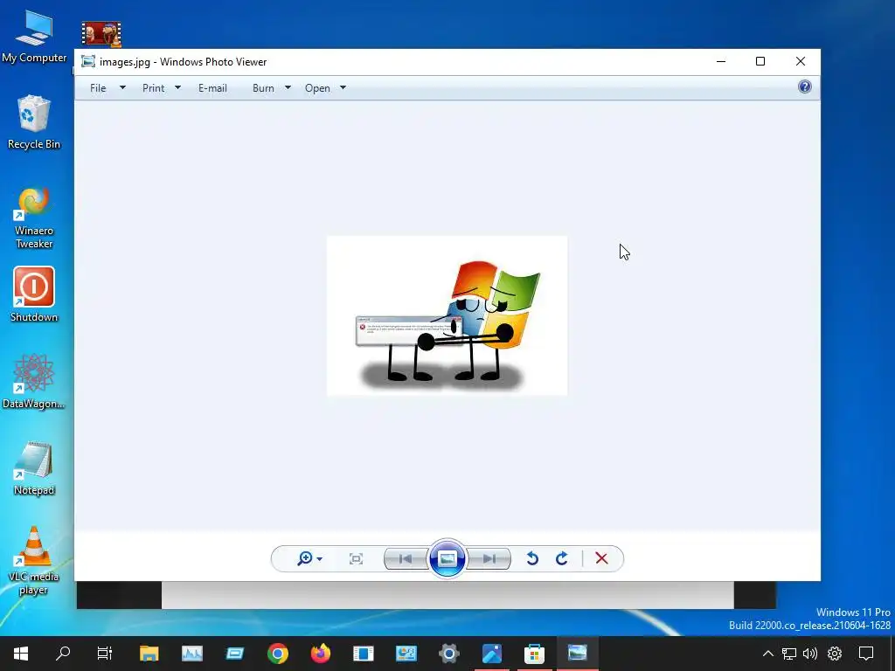Select the Notepad desktop shortcut
The height and width of the screenshot is (671, 895).
coord(34,468)
